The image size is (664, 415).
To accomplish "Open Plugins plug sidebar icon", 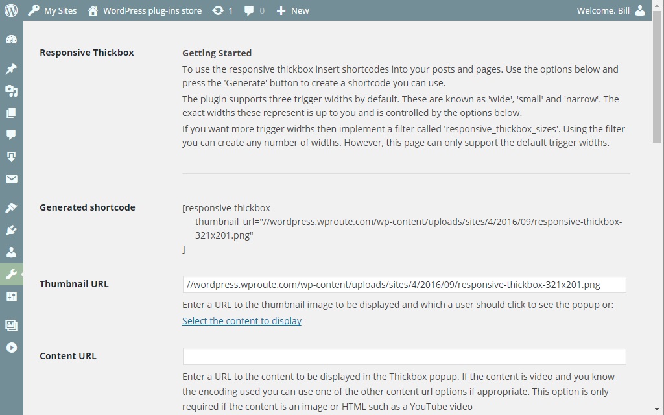I will (12, 230).
